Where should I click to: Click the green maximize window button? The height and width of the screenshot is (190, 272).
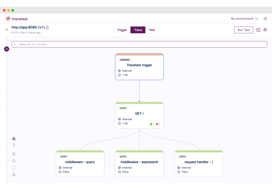(13, 11)
